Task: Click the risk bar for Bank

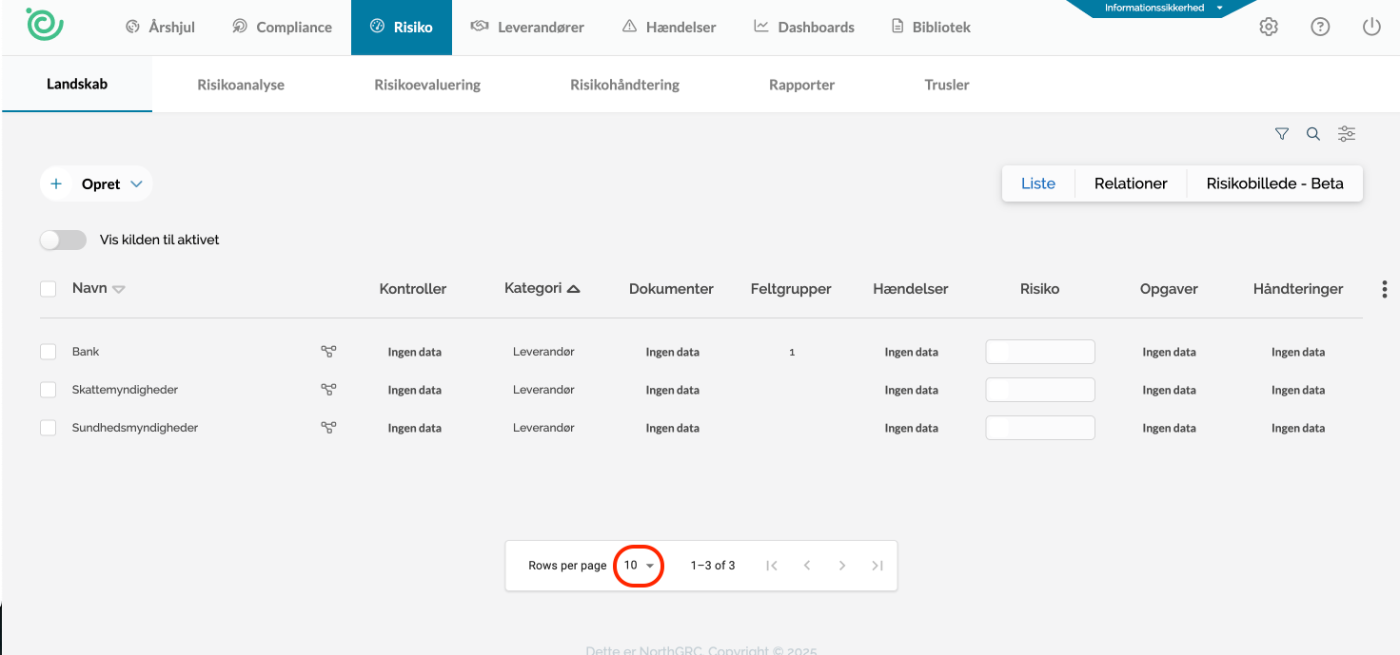Action: click(1039, 352)
